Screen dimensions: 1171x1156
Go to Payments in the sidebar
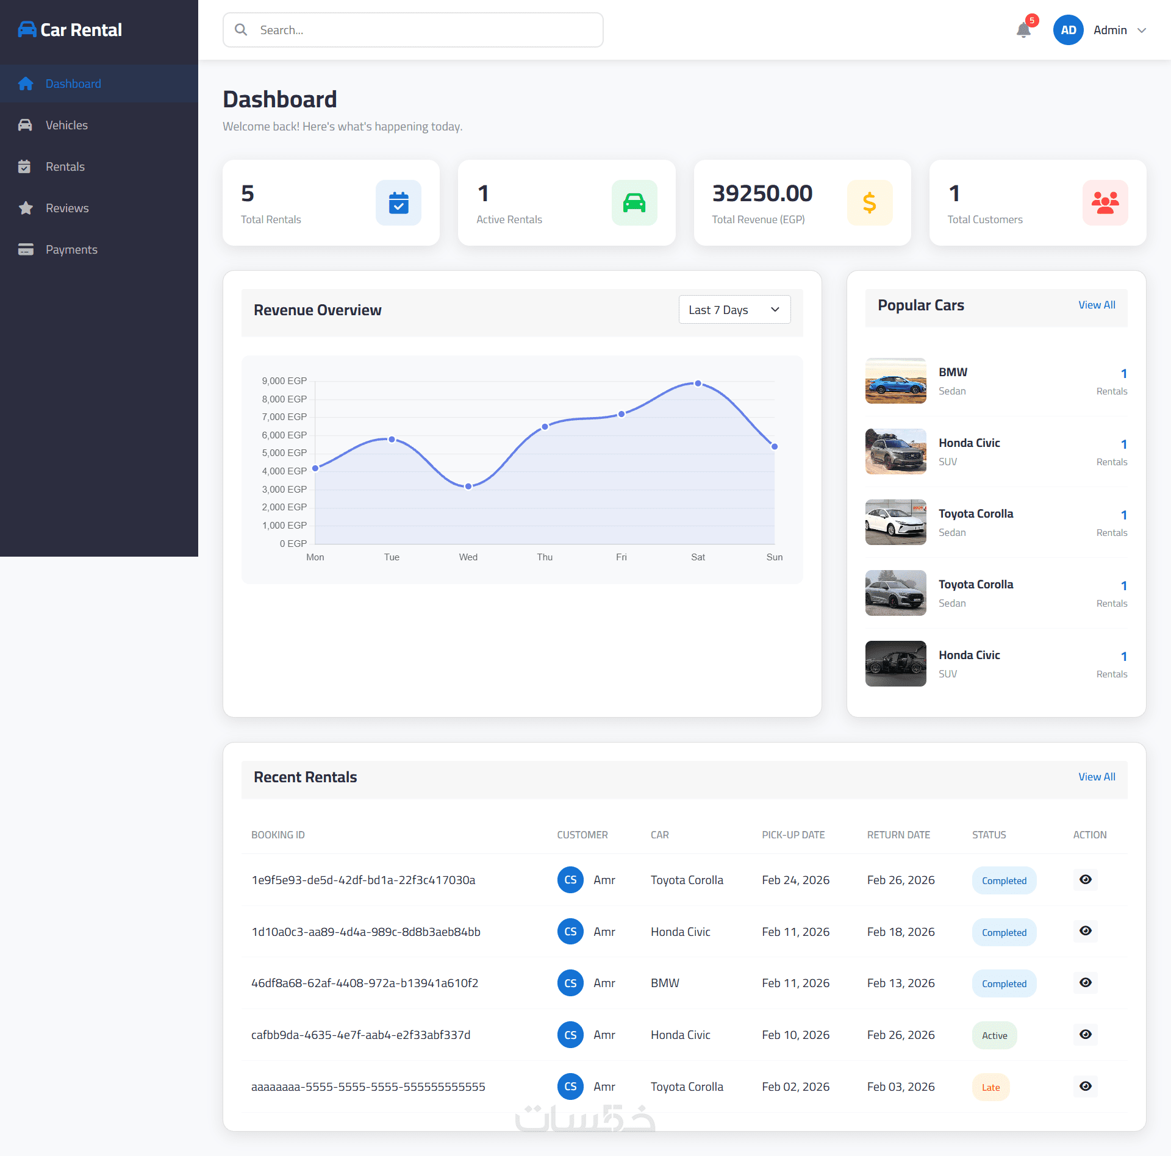tap(71, 249)
